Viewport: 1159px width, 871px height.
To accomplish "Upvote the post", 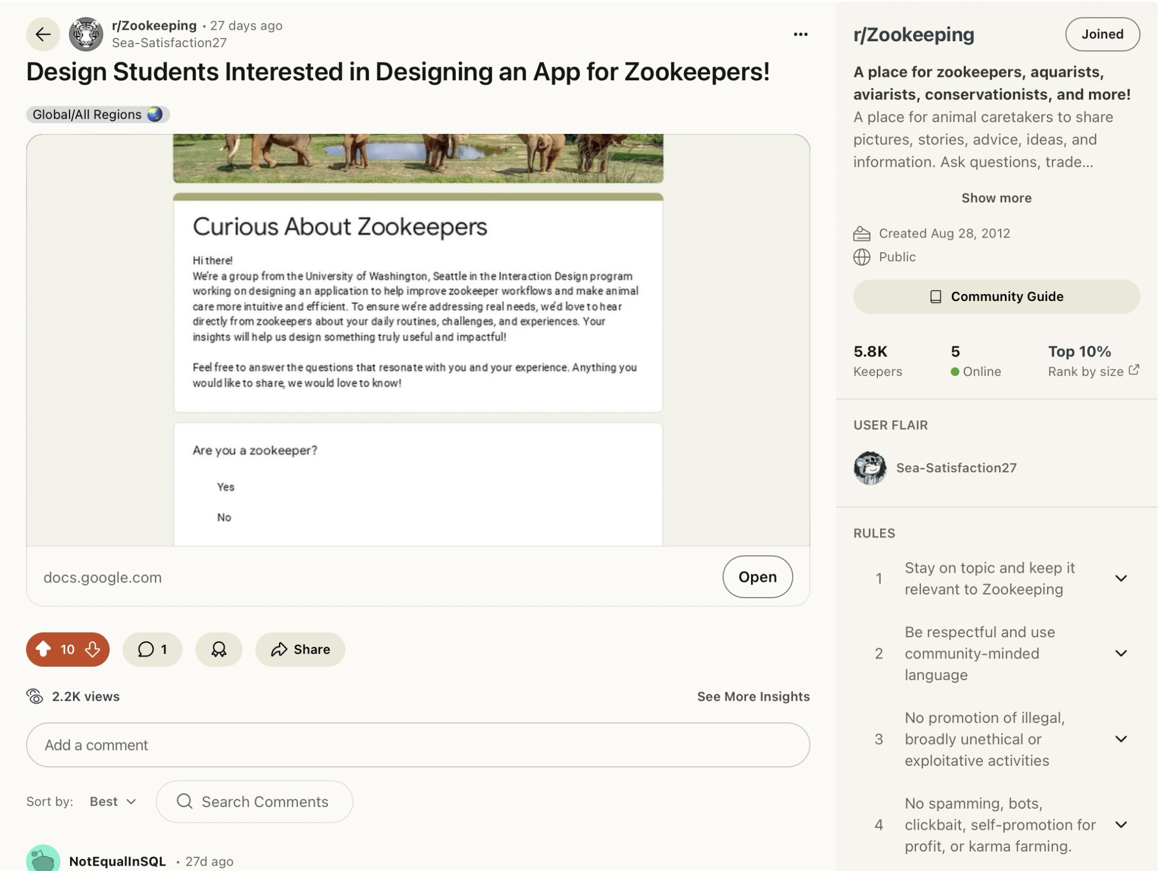I will pos(43,649).
